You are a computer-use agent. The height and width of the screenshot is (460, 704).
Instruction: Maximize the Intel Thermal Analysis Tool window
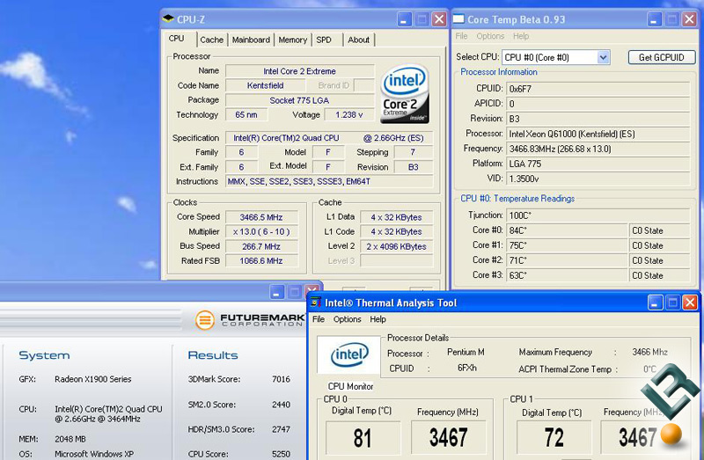[672, 303]
